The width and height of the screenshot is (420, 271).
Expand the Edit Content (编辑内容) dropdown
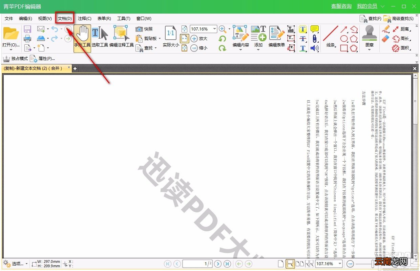(x=241, y=50)
